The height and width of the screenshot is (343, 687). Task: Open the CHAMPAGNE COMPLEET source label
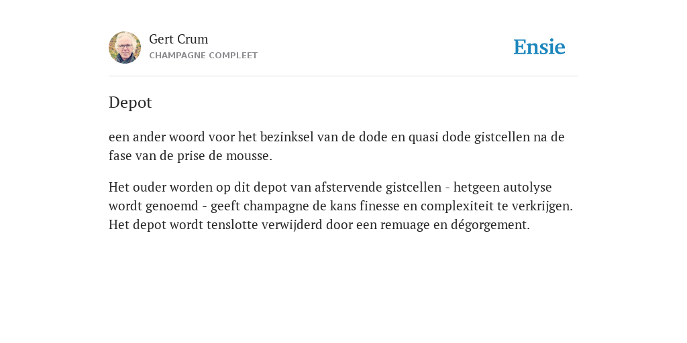[x=203, y=56]
